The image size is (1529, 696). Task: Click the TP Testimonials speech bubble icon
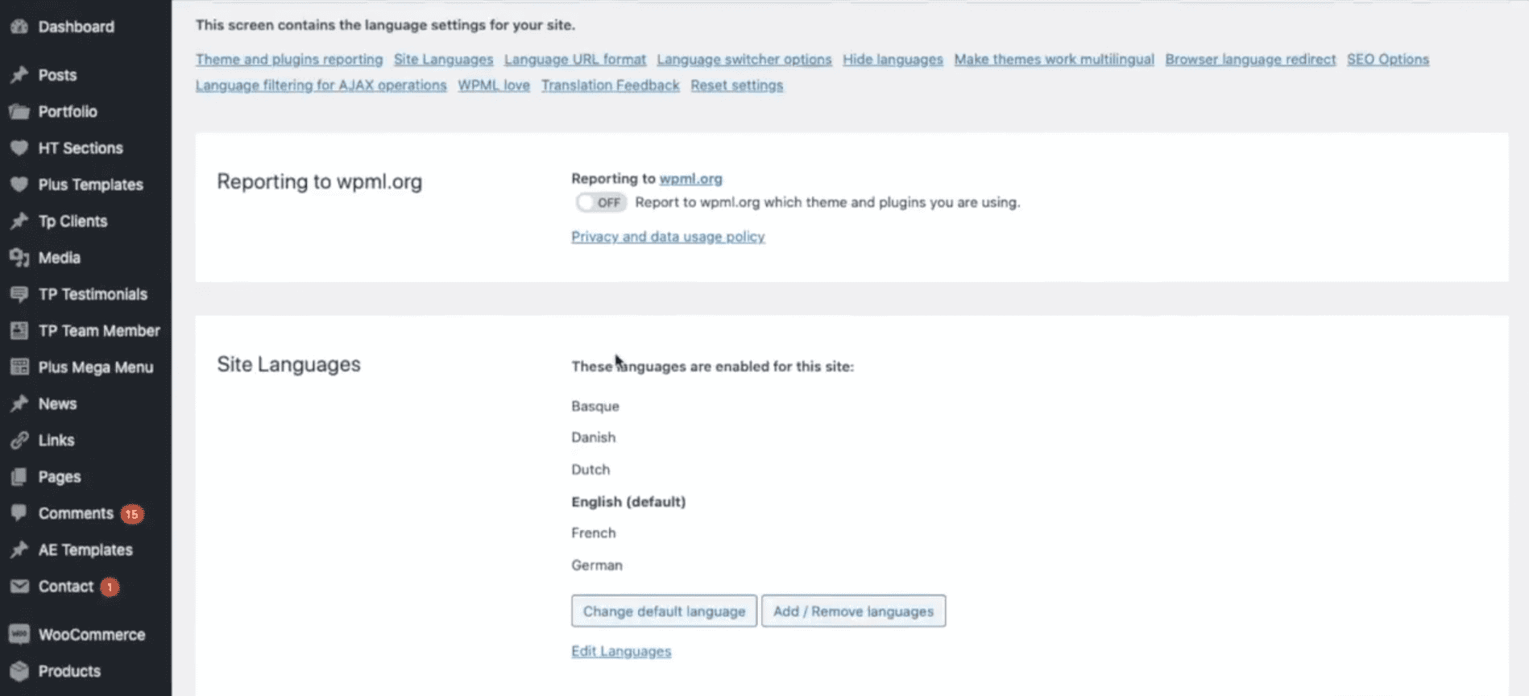[19, 294]
